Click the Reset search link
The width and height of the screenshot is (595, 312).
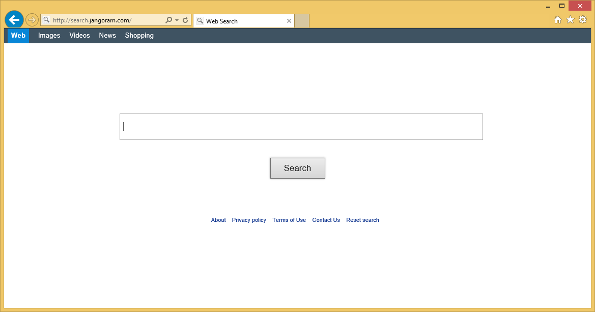[362, 220]
